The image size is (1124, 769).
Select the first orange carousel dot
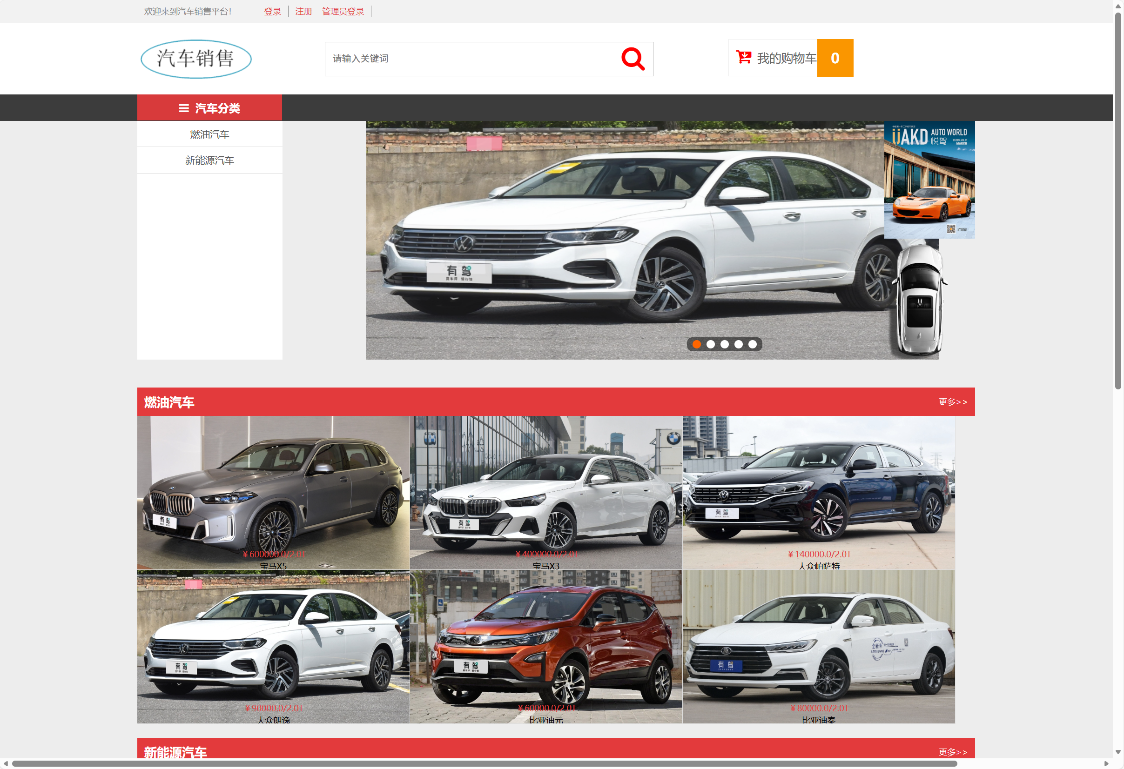pyautogui.click(x=696, y=344)
